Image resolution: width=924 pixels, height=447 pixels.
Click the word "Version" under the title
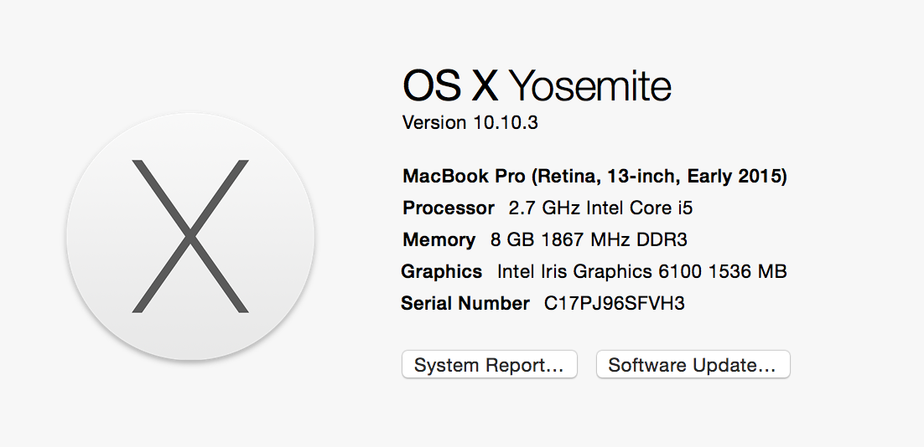[x=434, y=122]
